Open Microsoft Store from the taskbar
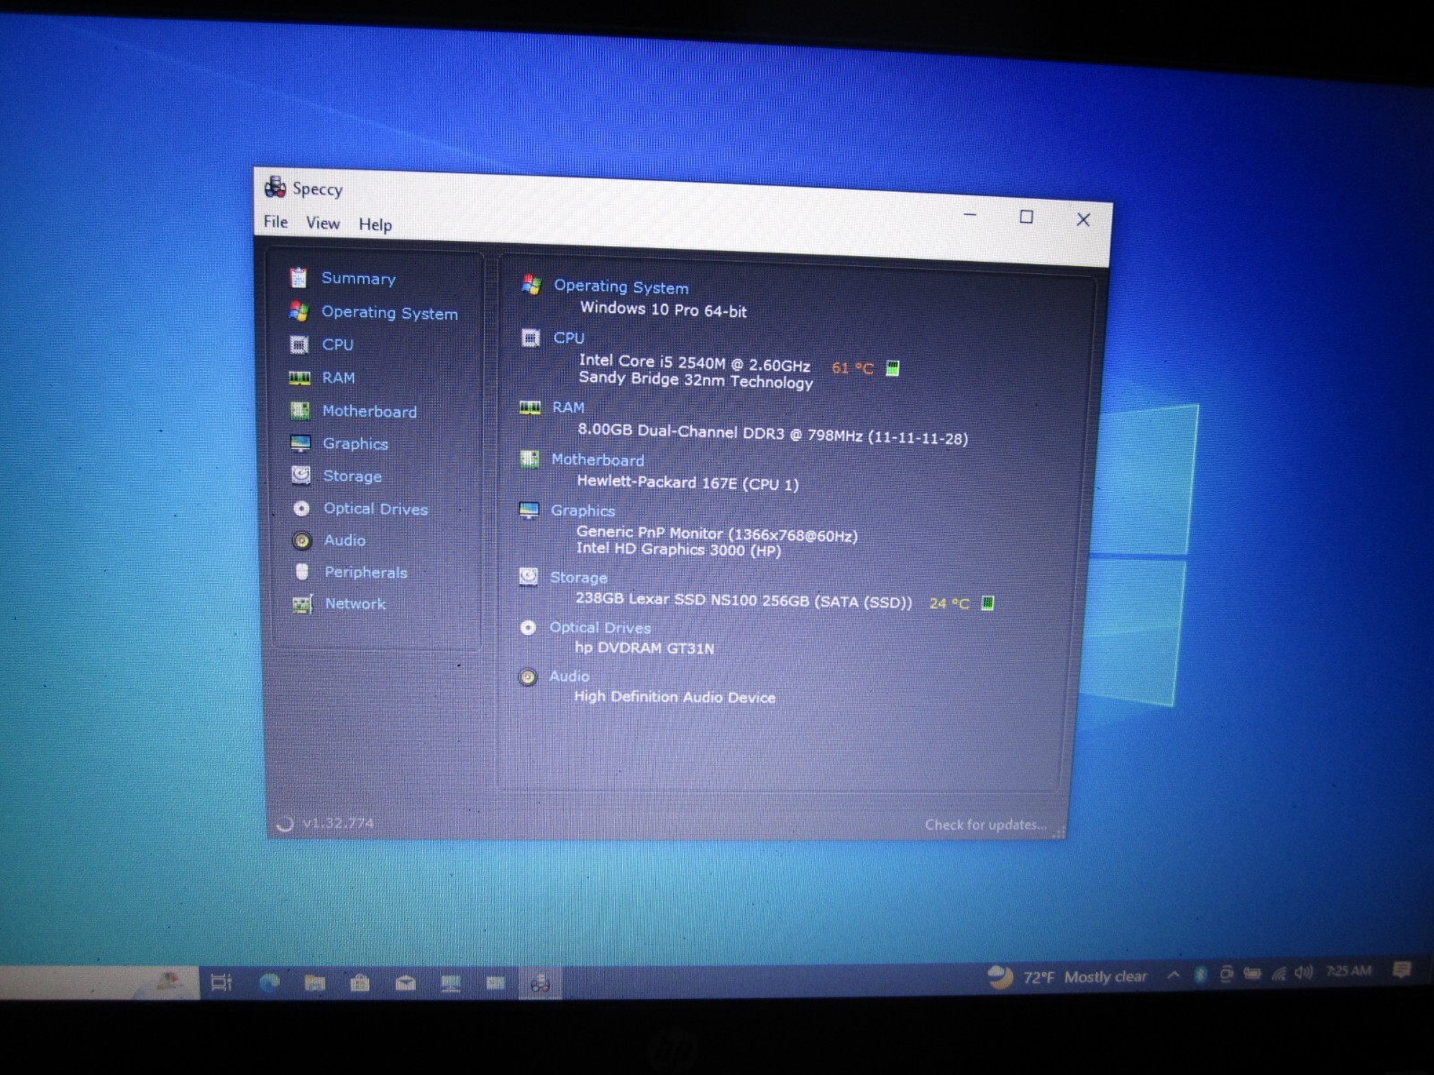 [x=360, y=984]
